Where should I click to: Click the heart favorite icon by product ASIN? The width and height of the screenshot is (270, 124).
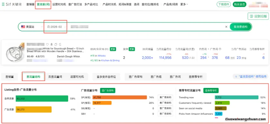(47, 44)
